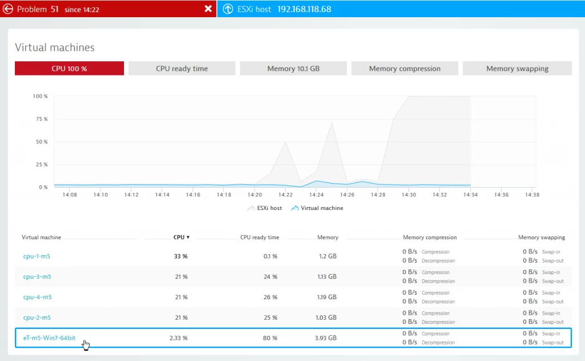585x361 pixels.
Task: Open the cpu-3-m5 virtual machine link
Action: pyautogui.click(x=37, y=277)
